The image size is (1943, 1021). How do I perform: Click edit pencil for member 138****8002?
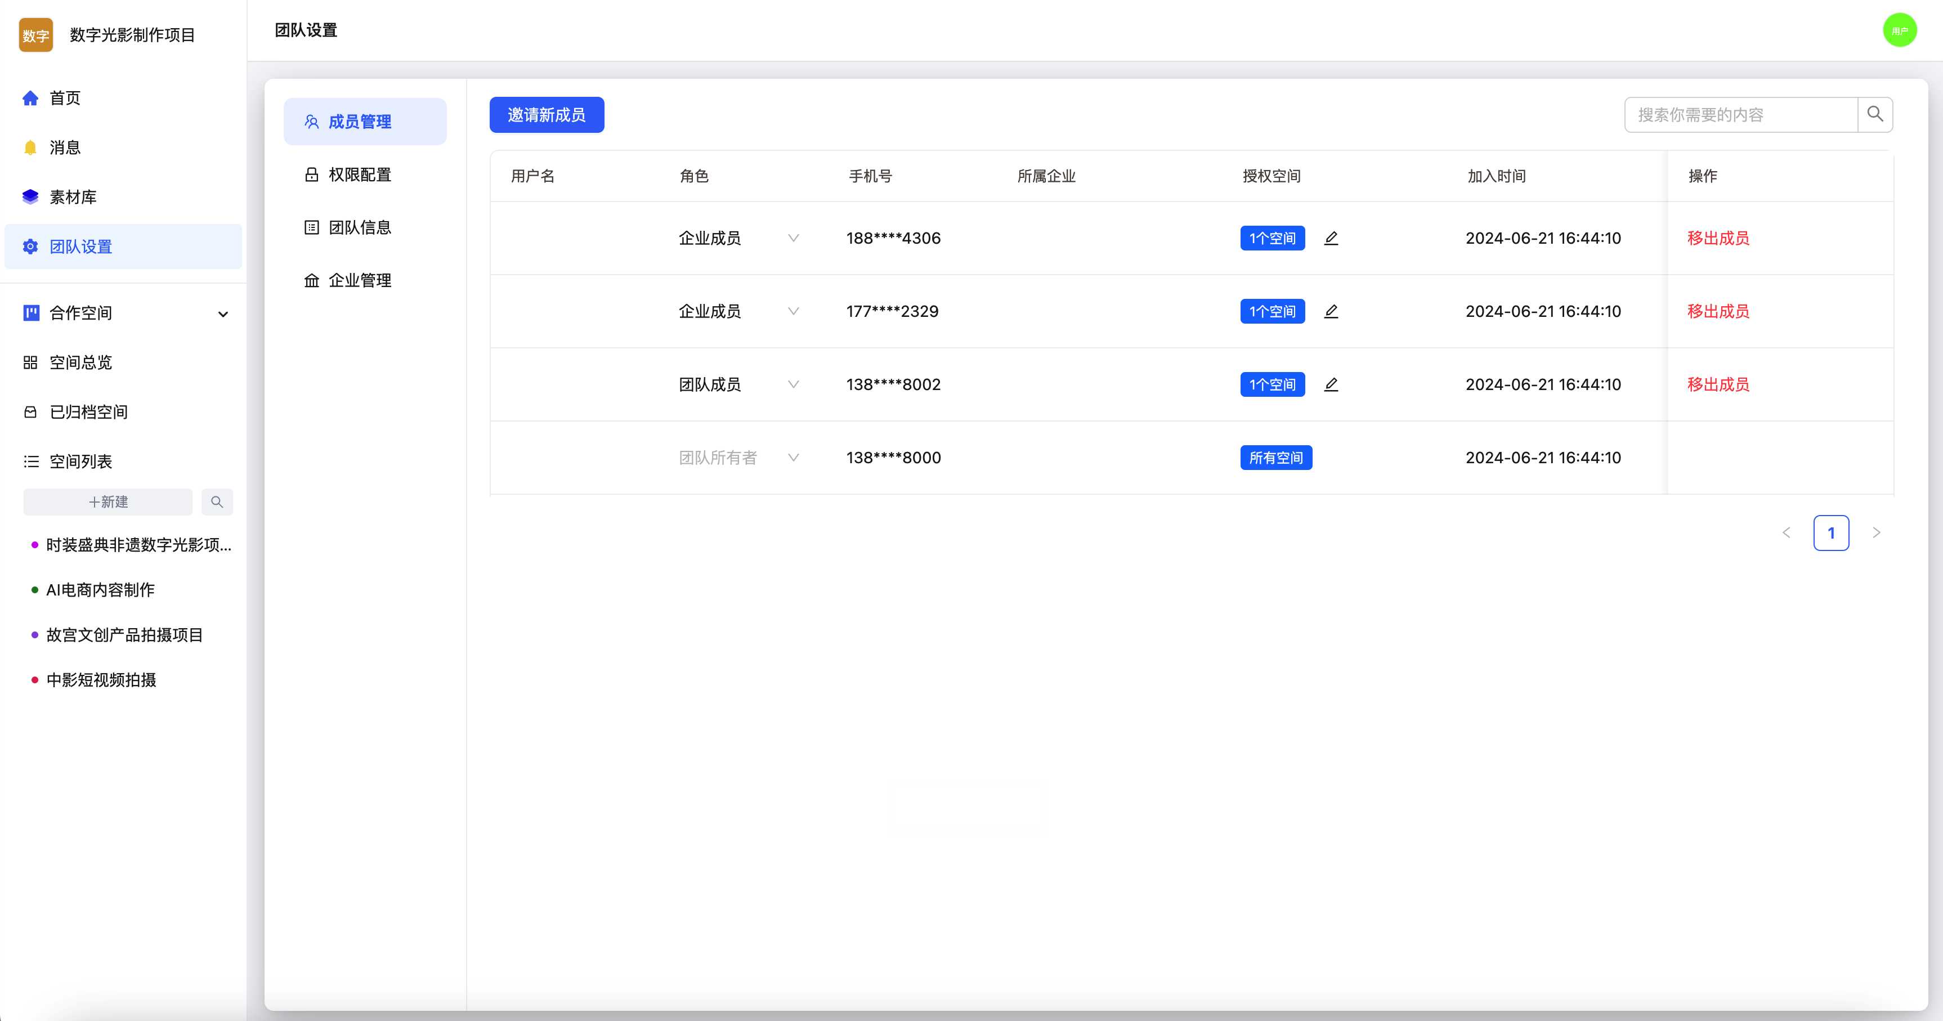[1331, 384]
